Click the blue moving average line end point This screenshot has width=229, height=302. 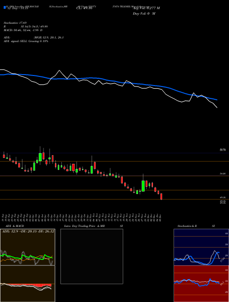click(217, 100)
